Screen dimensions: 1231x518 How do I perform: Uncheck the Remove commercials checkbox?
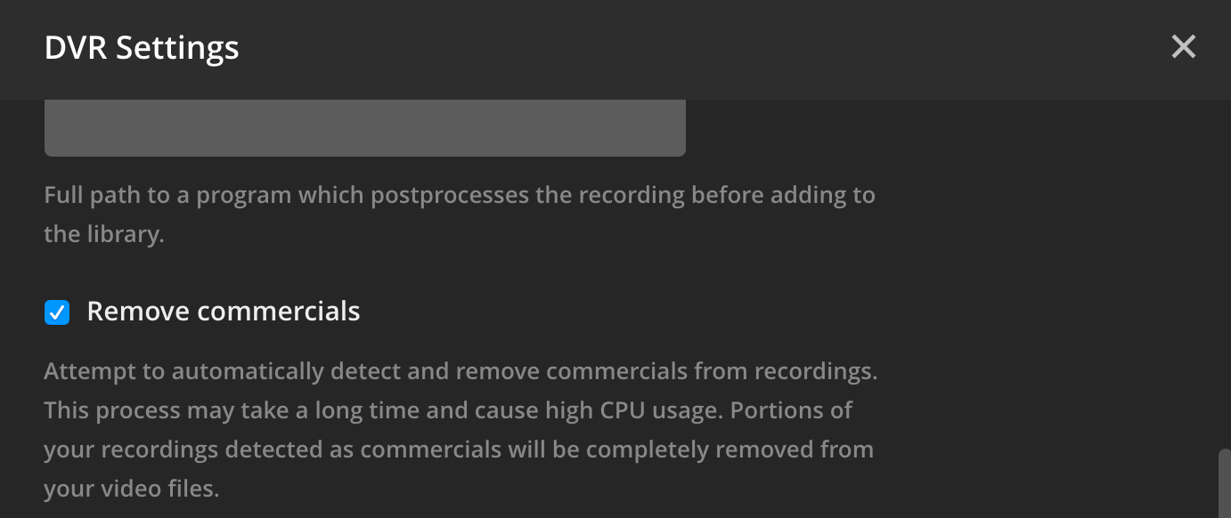(57, 312)
